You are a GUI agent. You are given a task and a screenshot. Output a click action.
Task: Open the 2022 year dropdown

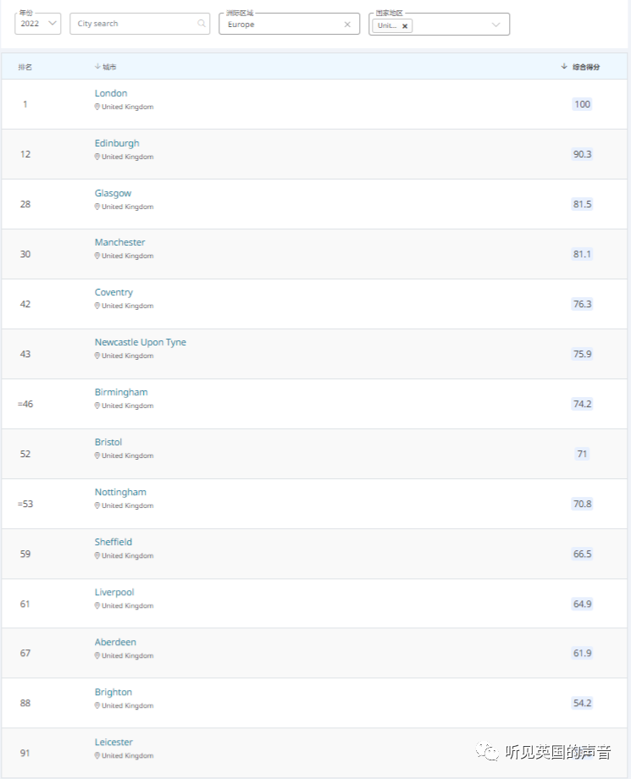(x=37, y=24)
